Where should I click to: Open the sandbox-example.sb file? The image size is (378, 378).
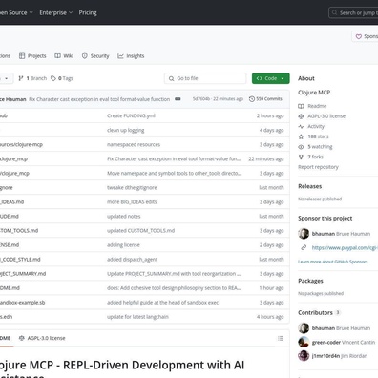[x=22, y=303]
